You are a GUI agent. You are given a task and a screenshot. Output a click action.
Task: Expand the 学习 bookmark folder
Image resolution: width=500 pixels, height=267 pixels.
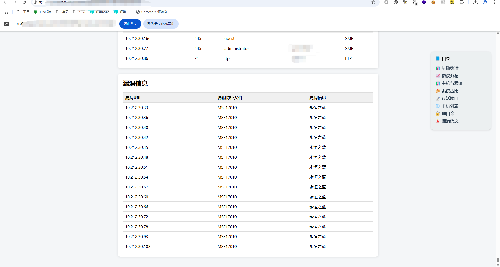tap(62, 12)
